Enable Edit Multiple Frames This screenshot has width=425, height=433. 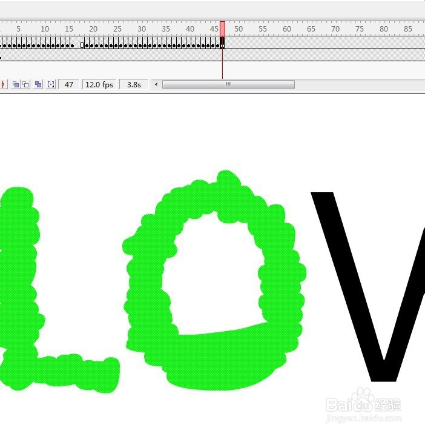click(x=38, y=84)
